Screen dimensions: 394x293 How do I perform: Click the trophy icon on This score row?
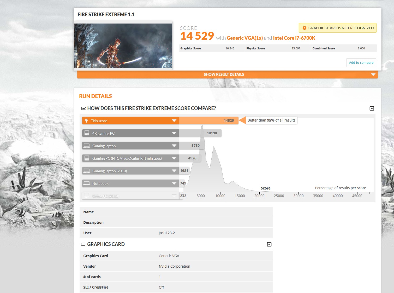click(86, 120)
